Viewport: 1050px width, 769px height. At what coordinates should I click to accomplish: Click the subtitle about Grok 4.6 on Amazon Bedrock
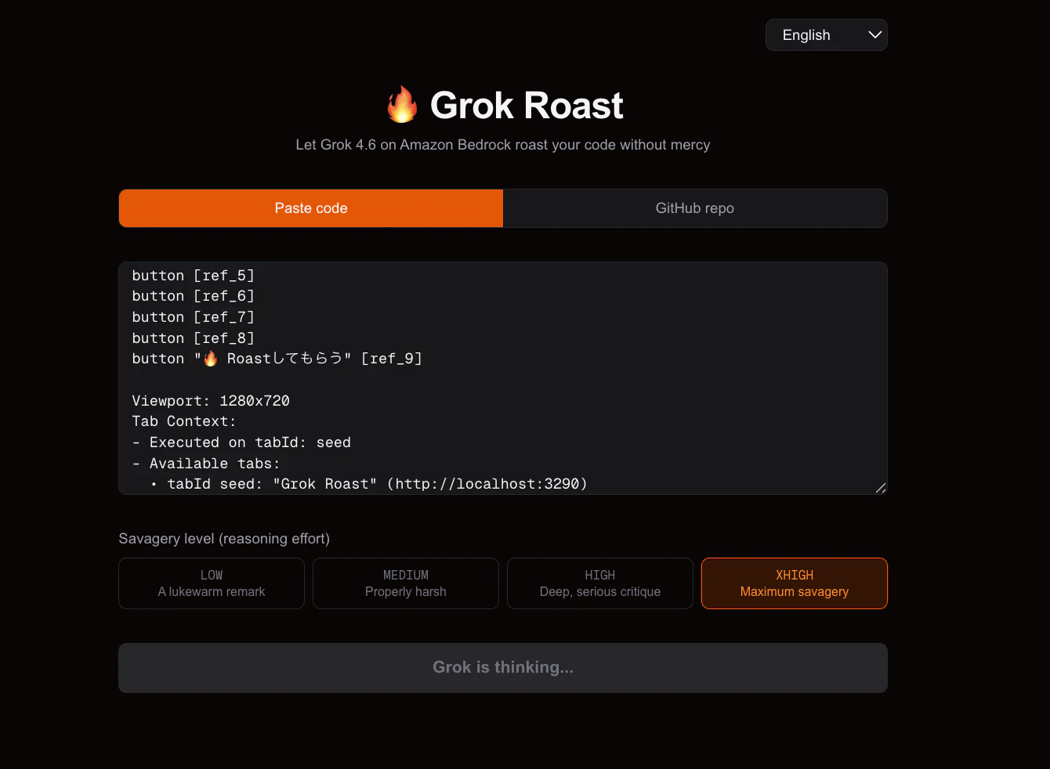(503, 145)
